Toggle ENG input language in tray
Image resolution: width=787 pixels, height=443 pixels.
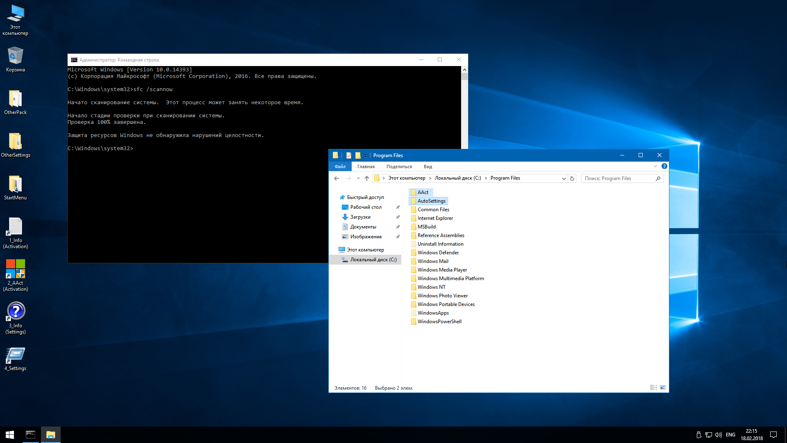click(x=730, y=435)
